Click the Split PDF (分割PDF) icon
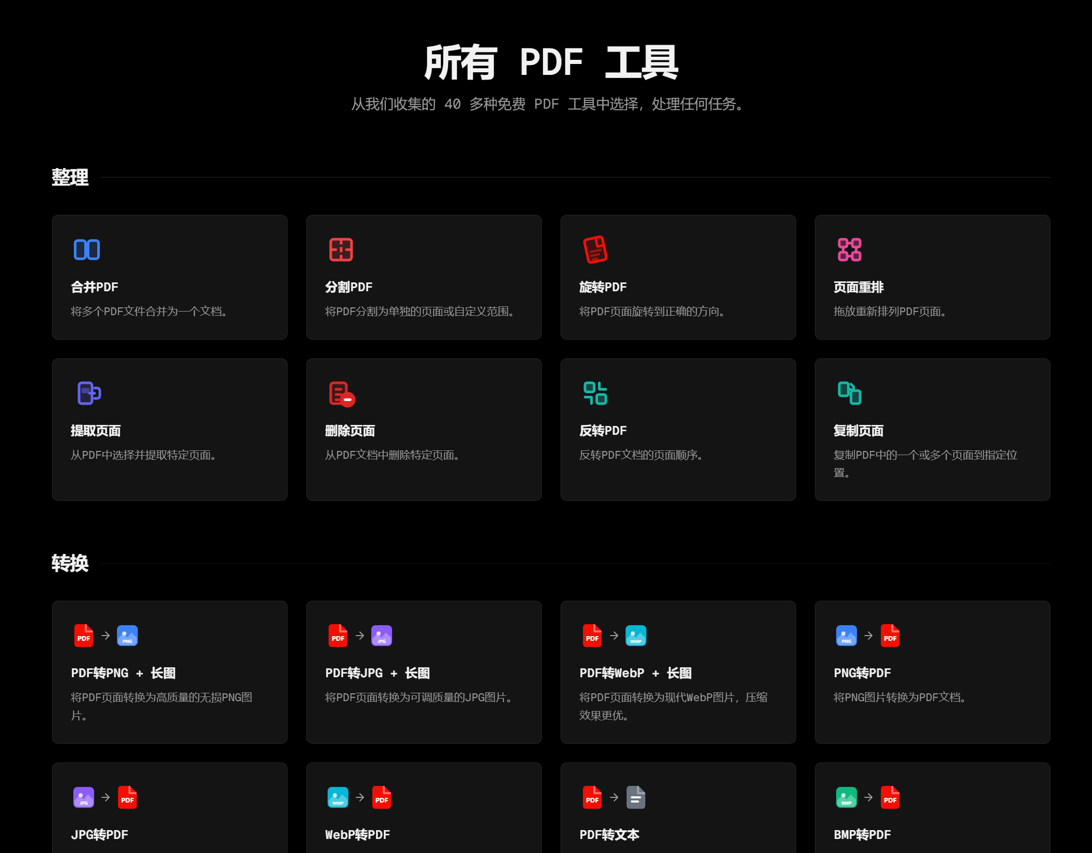The image size is (1092, 853). point(341,250)
